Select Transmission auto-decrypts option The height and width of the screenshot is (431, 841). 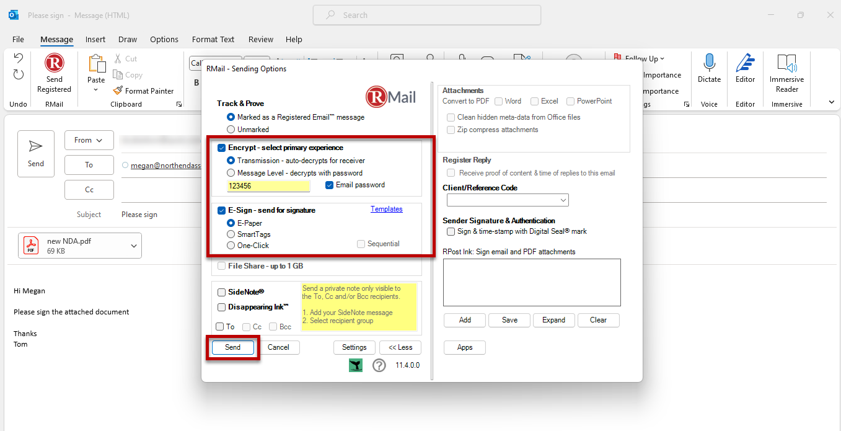tap(231, 161)
